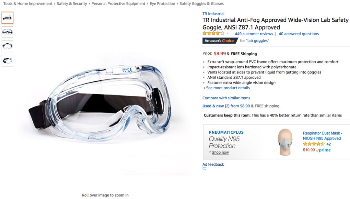The width and height of the screenshot is (350, 199).
Task: Open the TR Industrial brand link
Action: click(x=213, y=14)
